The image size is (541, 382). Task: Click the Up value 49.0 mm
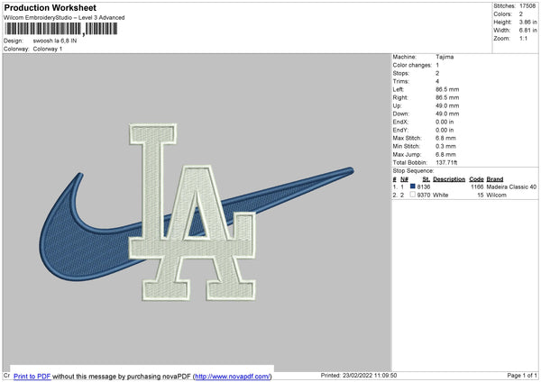pos(447,105)
